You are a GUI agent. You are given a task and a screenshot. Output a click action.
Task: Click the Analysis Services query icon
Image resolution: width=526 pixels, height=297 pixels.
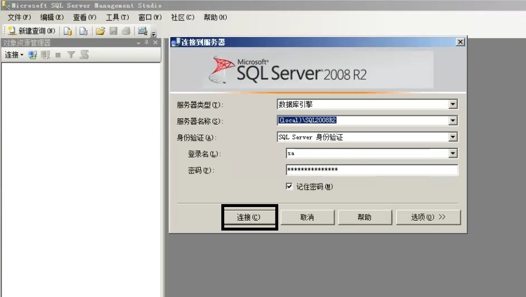coord(83,31)
